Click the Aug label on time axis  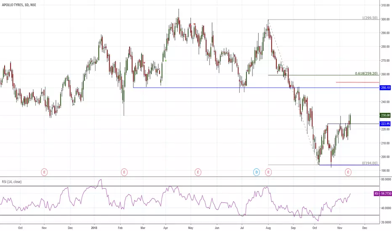[x=268, y=228]
